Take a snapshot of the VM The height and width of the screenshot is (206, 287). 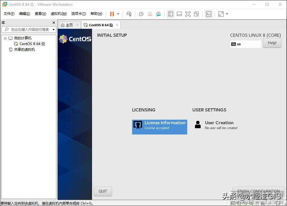pos(141,14)
